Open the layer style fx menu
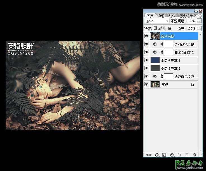 point(157,155)
